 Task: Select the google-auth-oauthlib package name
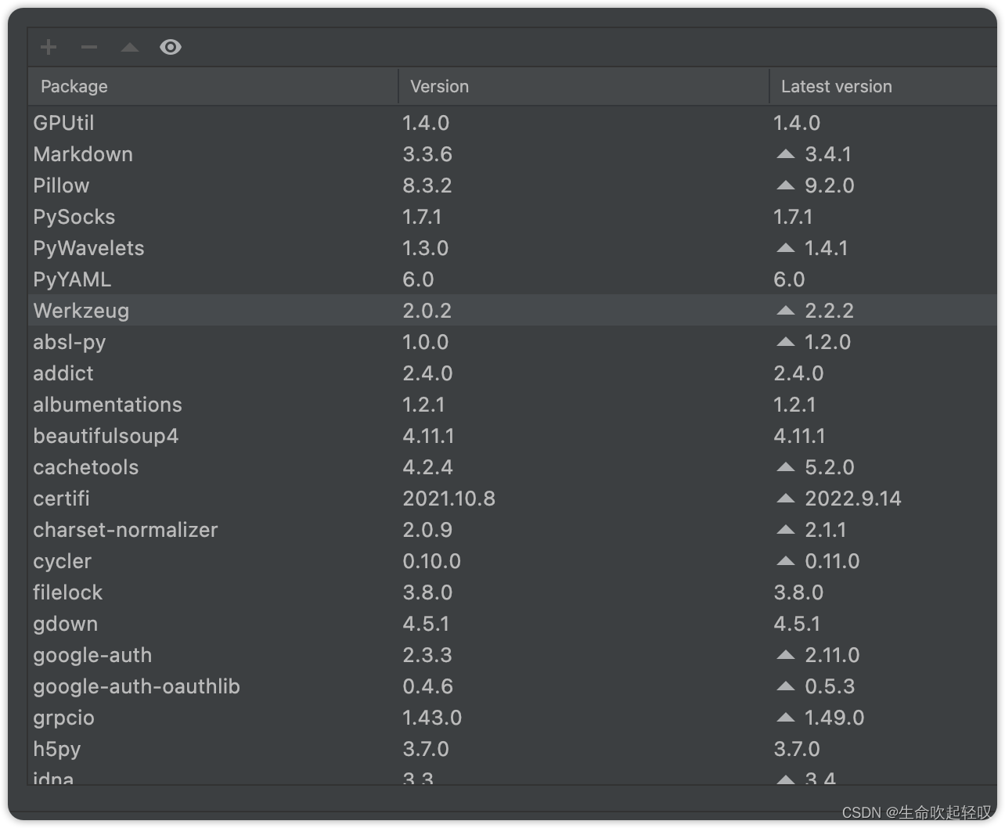pos(136,686)
